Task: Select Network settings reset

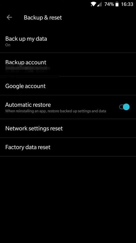Action: coord(68,128)
